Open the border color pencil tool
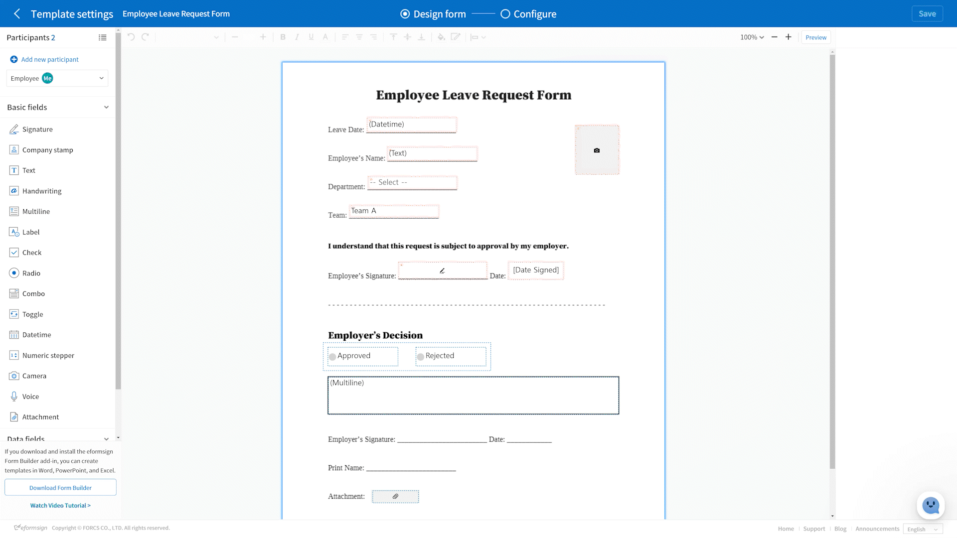 456,37
